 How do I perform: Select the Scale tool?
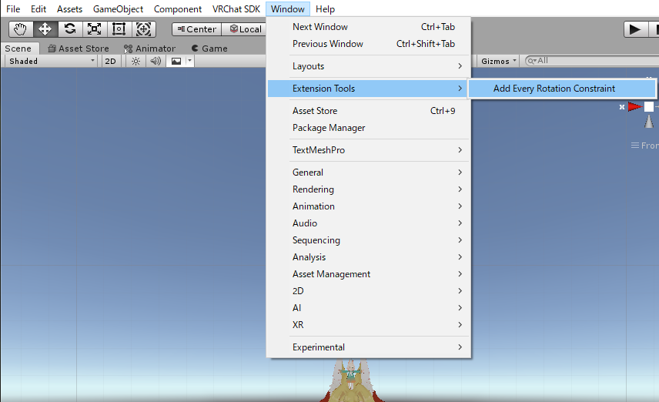pyautogui.click(x=95, y=29)
